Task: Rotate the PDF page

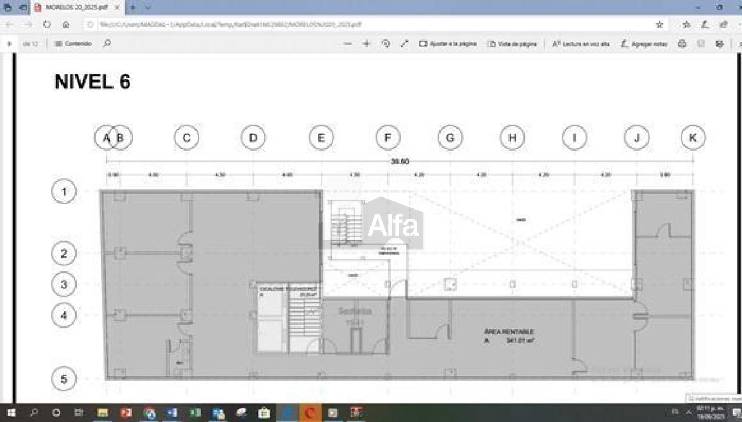Action: click(x=385, y=43)
